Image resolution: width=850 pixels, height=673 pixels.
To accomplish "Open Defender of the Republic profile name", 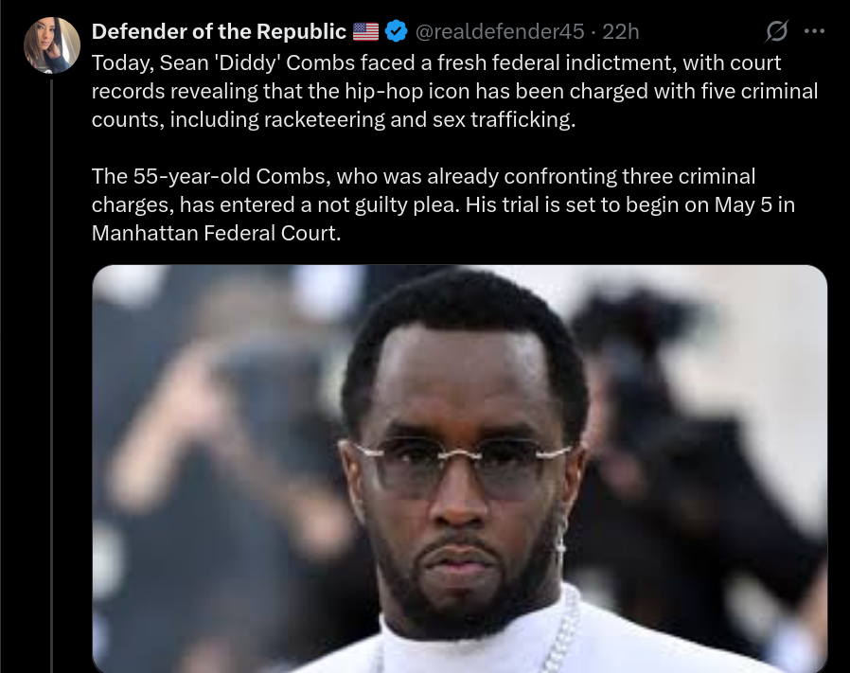I will pyautogui.click(x=219, y=31).
